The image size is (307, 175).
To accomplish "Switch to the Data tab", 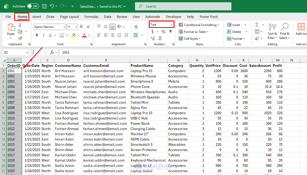I will 108,17.
